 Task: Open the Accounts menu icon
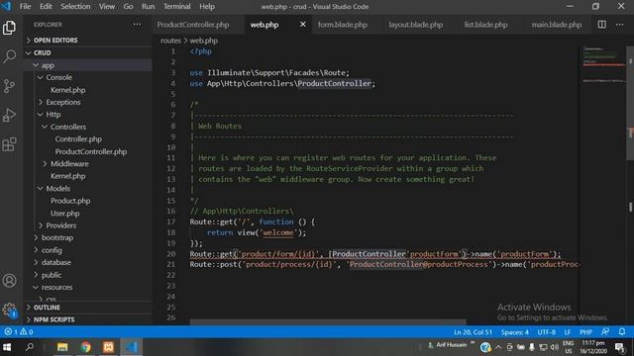point(9,281)
